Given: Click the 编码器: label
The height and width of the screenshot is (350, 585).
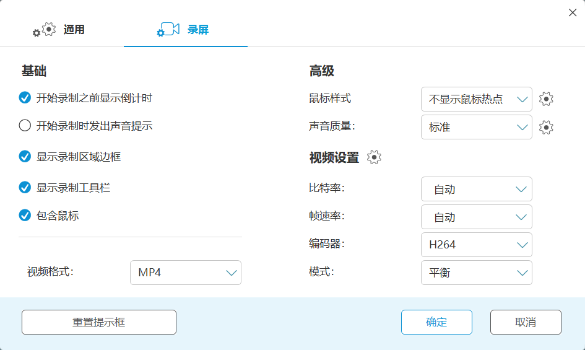Looking at the screenshot, I should tap(326, 243).
